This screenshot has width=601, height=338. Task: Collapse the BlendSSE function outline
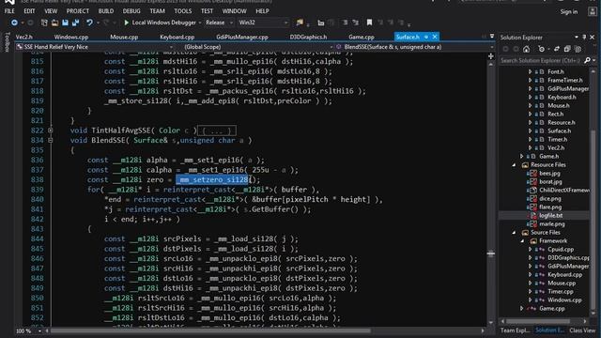click(x=50, y=140)
